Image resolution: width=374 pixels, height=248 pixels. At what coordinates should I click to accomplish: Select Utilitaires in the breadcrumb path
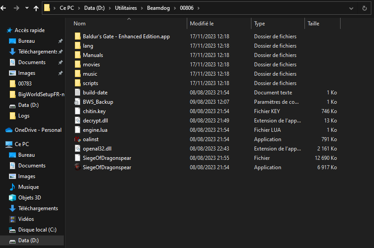(x=126, y=8)
